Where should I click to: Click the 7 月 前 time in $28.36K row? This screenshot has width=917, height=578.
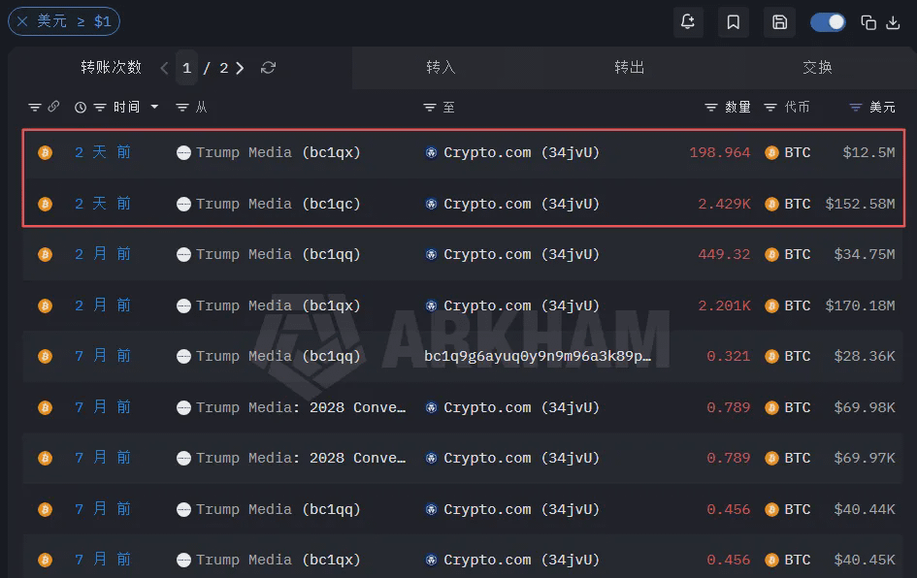[x=103, y=356]
